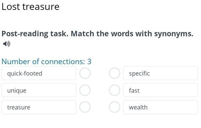Choose the wealth synonym box
This screenshot has width=201, height=128.
click(x=160, y=107)
